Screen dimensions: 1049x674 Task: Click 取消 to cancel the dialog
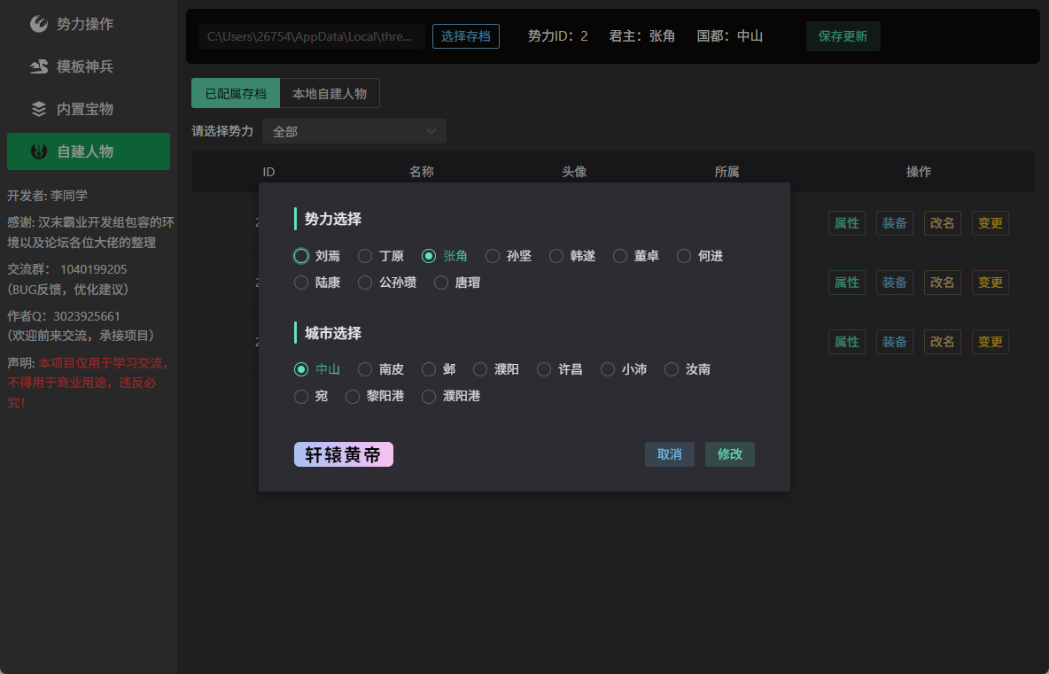point(670,454)
